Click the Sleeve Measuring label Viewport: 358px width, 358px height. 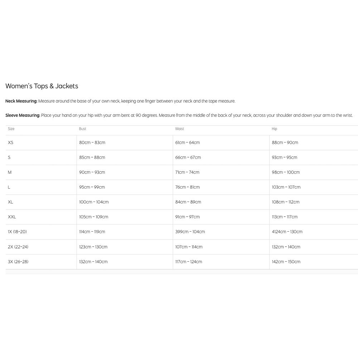[x=23, y=115]
